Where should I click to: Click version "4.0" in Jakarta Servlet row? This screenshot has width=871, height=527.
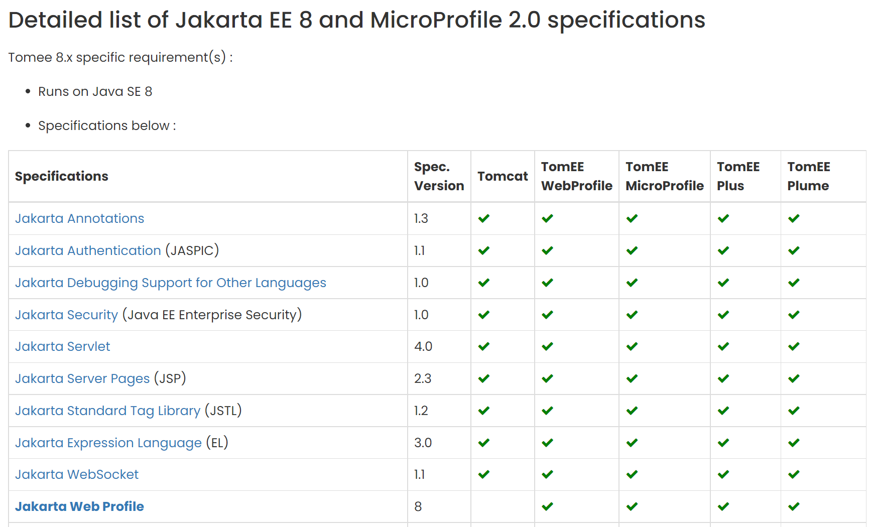tap(423, 346)
